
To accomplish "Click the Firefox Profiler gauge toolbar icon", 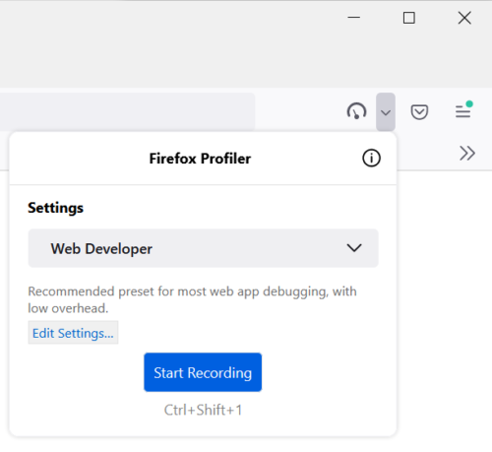I will coord(356,111).
